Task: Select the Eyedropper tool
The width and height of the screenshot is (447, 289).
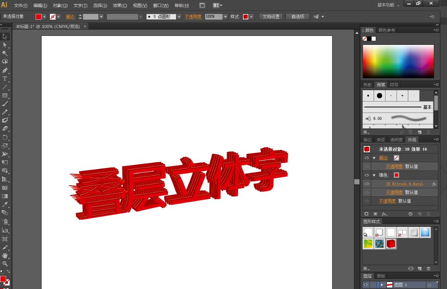Action: click(x=5, y=205)
